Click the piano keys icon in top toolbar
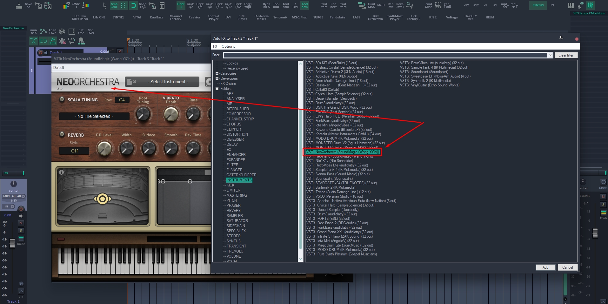Image resolution: width=608 pixels, height=304 pixels. pyautogui.click(x=571, y=5)
